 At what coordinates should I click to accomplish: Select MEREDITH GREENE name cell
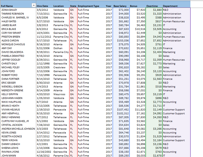(x=12, y=91)
